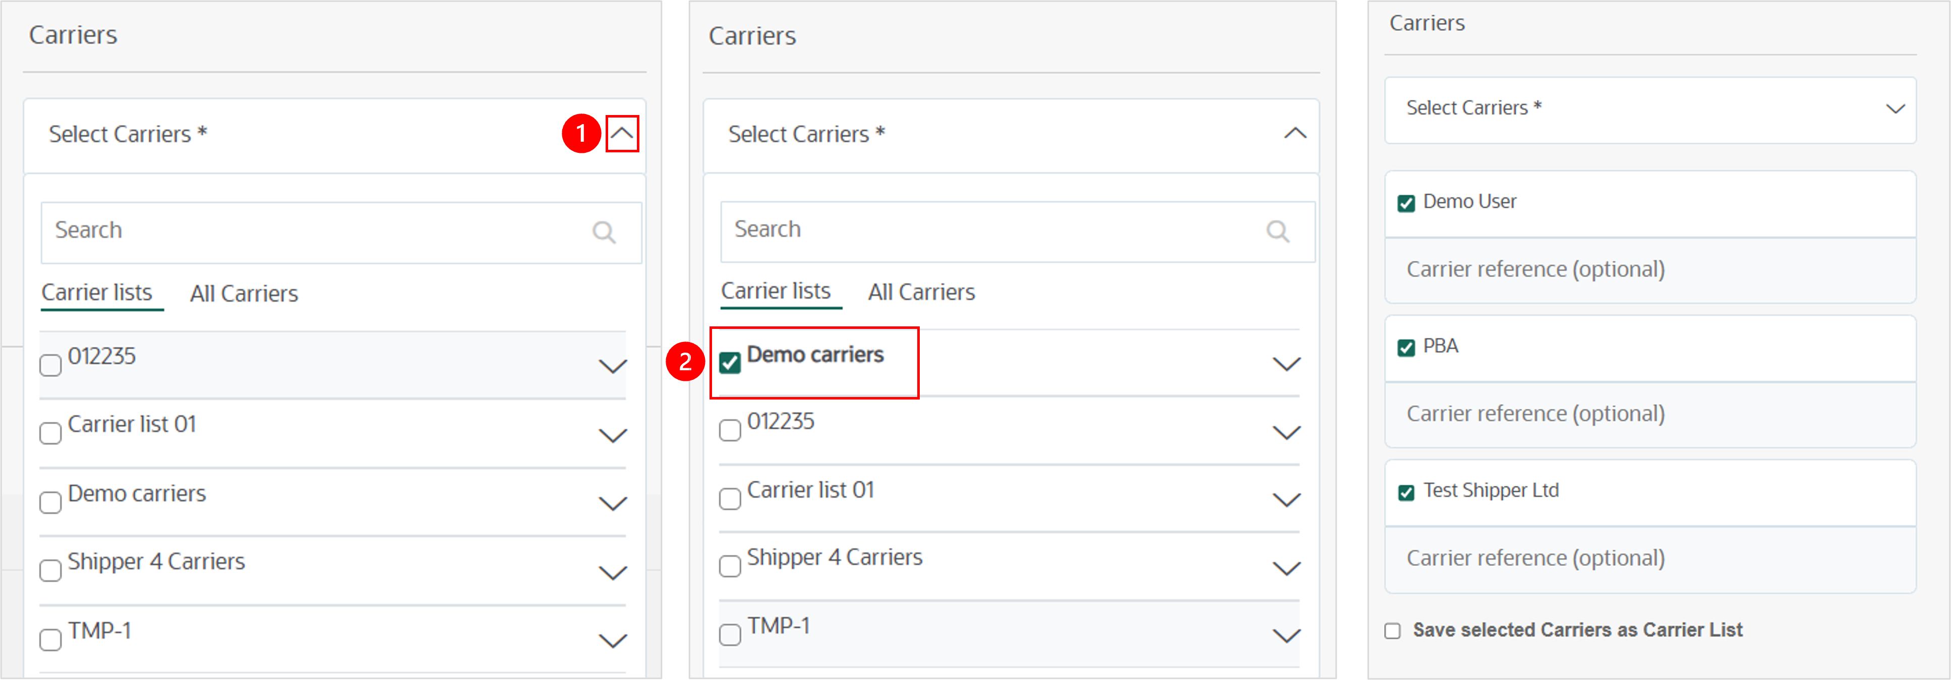Screen dimensions: 1951x680
Task: Click the search magnifier icon in middle panel
Action: pos(1278,231)
